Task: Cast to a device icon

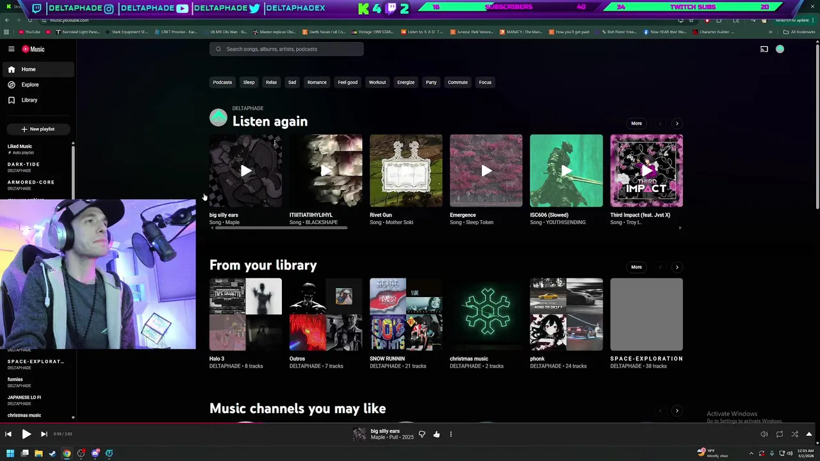Action: point(764,49)
